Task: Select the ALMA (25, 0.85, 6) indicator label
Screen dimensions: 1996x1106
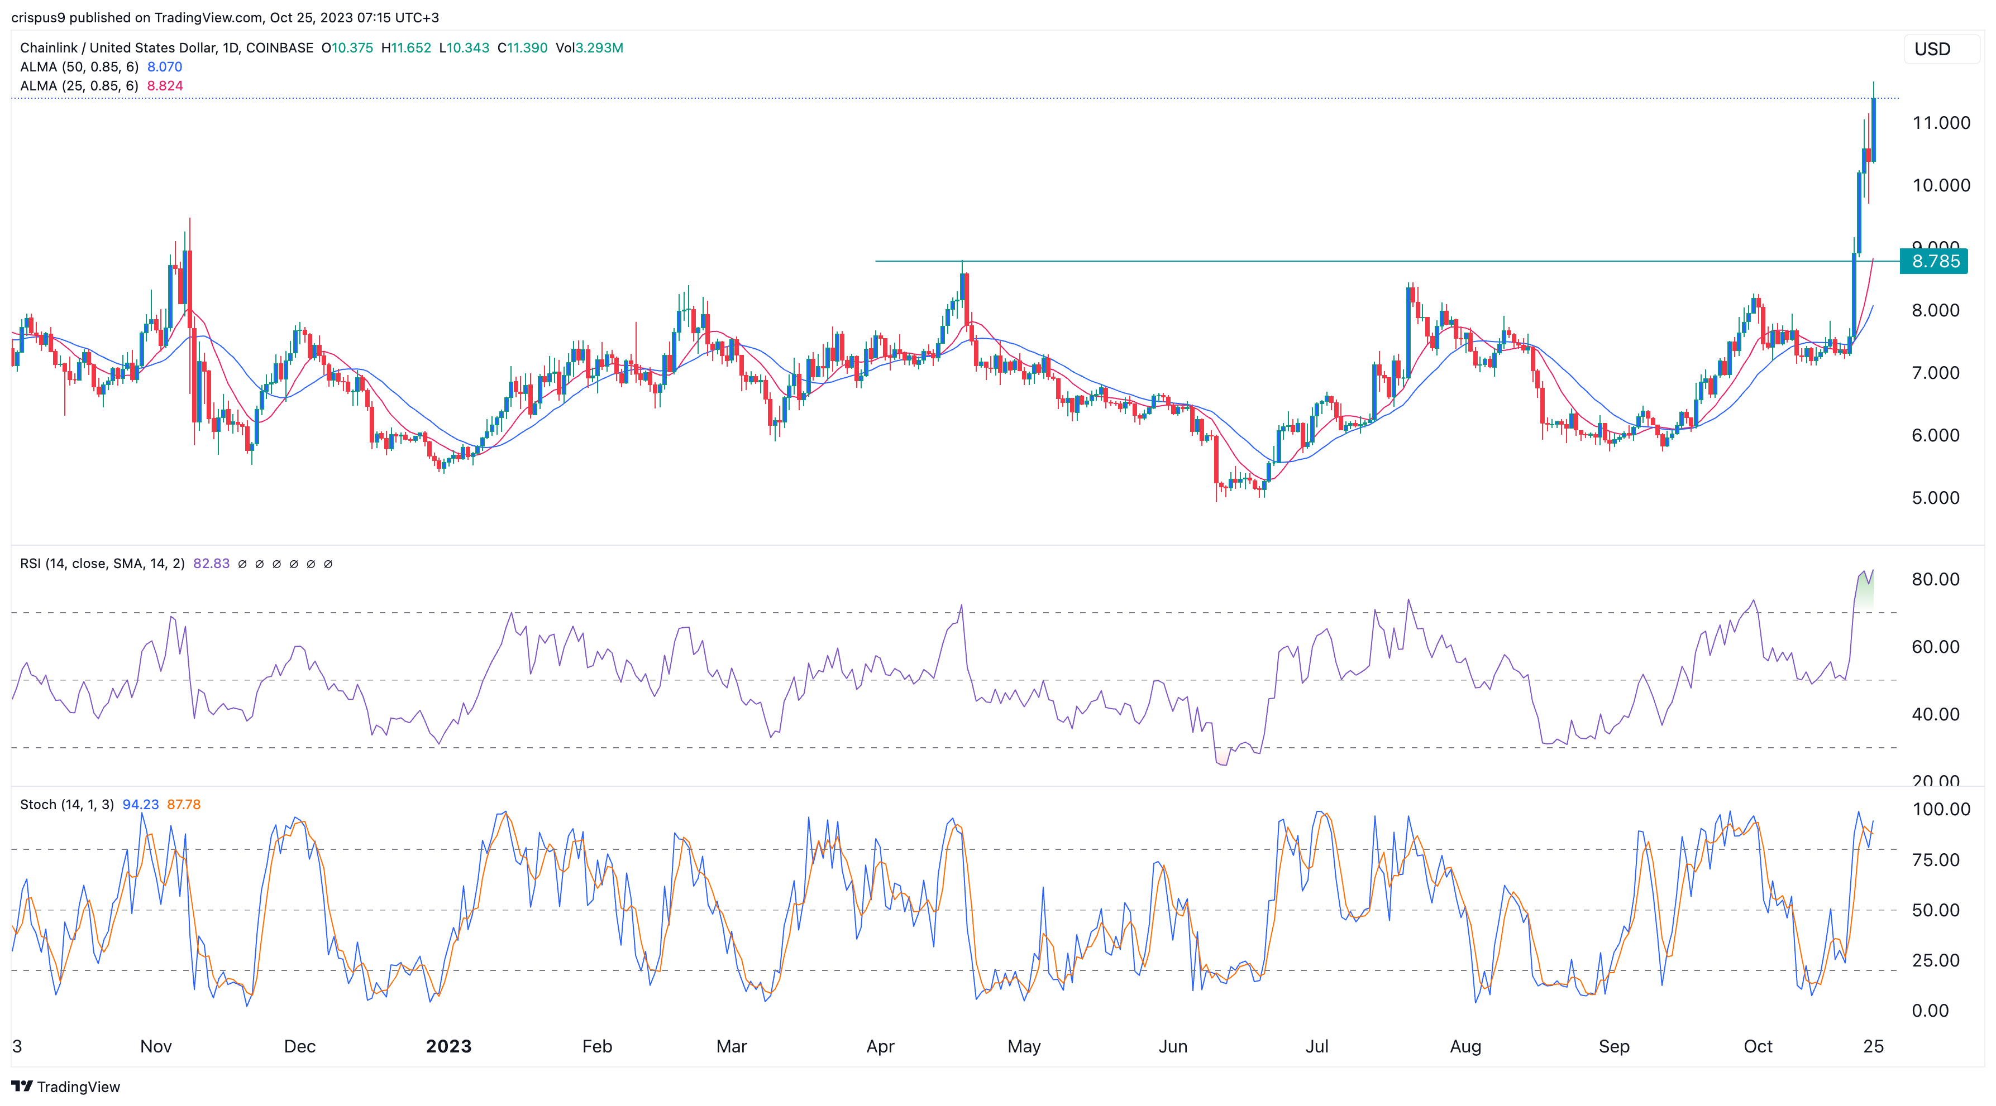Action: tap(80, 86)
